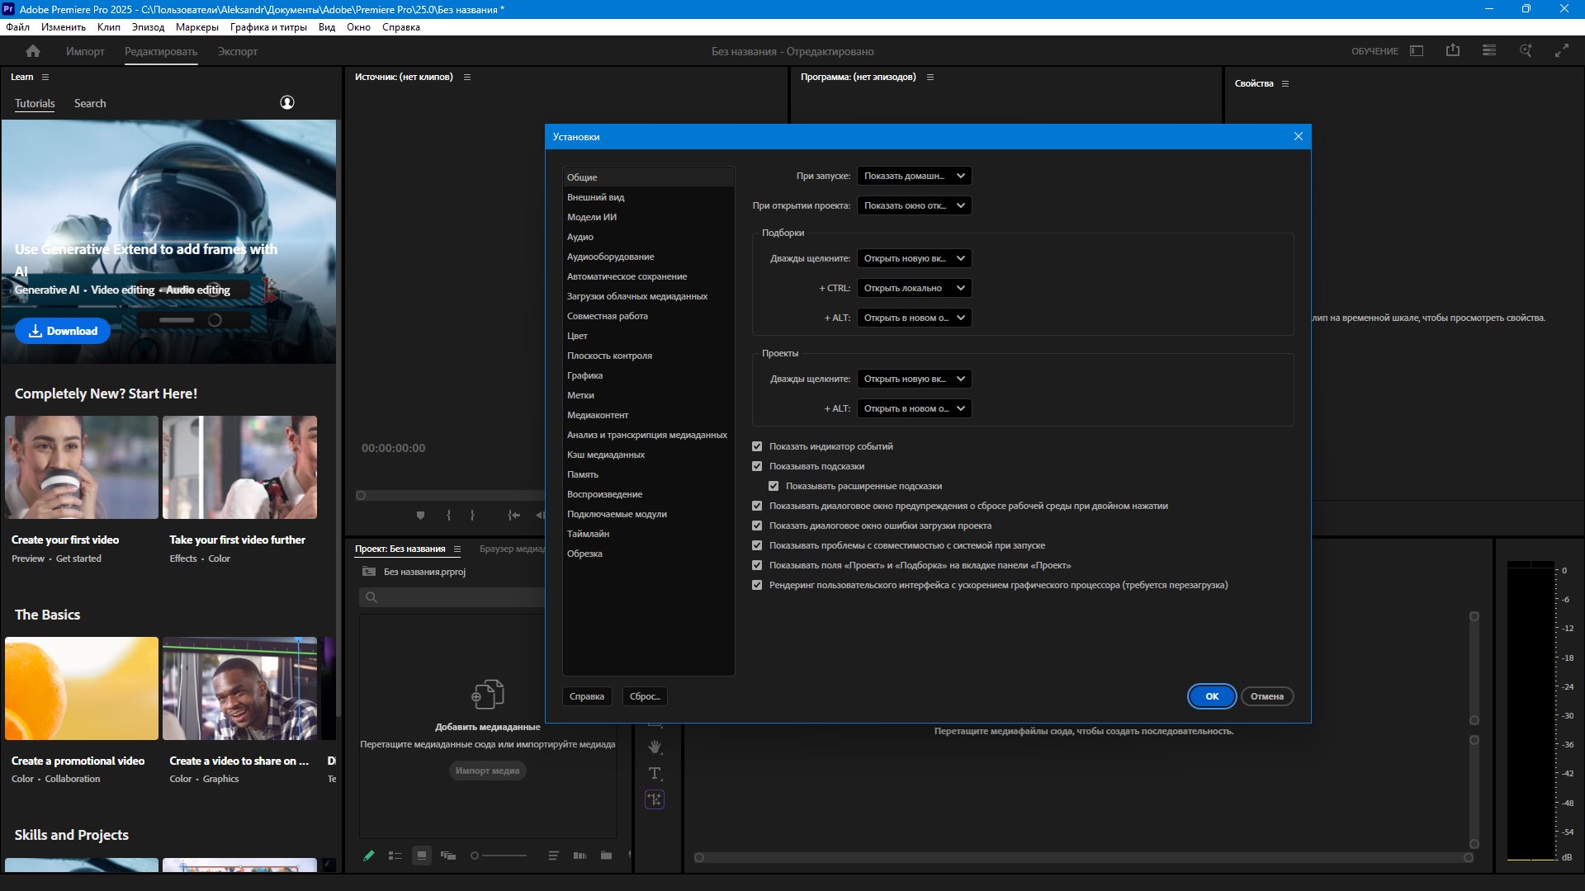Expand the "При запуске" dropdown

(x=914, y=176)
